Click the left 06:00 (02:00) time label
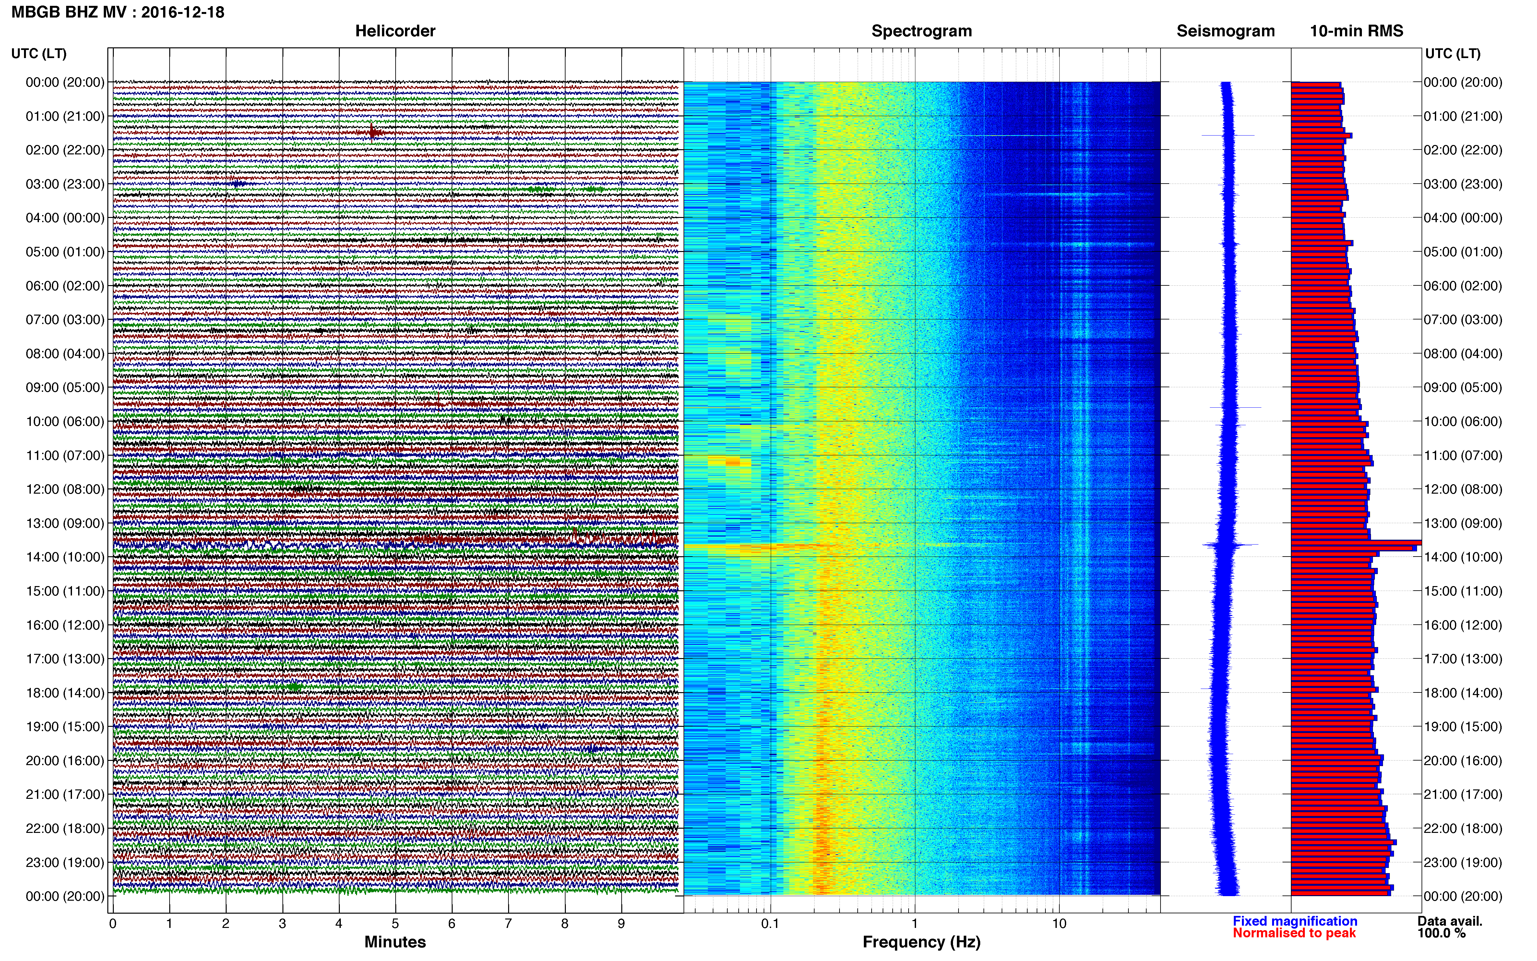Image resolution: width=1537 pixels, height=961 pixels. tap(65, 286)
